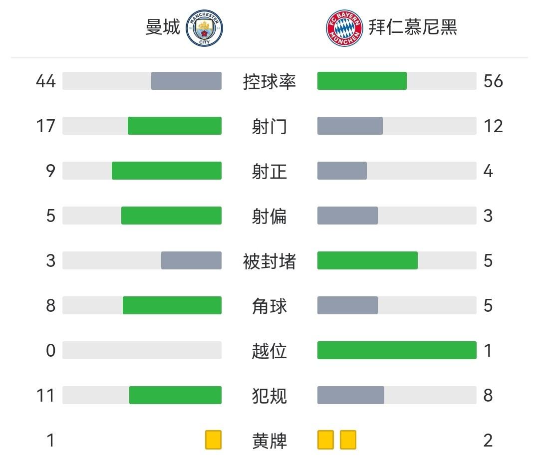This screenshot has width=539, height=458.
Task: Select the 射正 shots on target label
Action: coord(269,171)
